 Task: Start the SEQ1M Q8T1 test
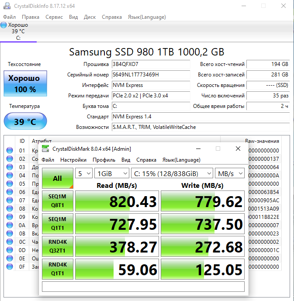57,201
